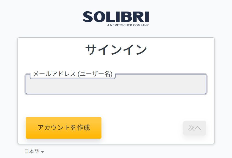The height and width of the screenshot is (158, 232).
Task: Start account creation via アカウントを作成
Action: click(x=64, y=128)
